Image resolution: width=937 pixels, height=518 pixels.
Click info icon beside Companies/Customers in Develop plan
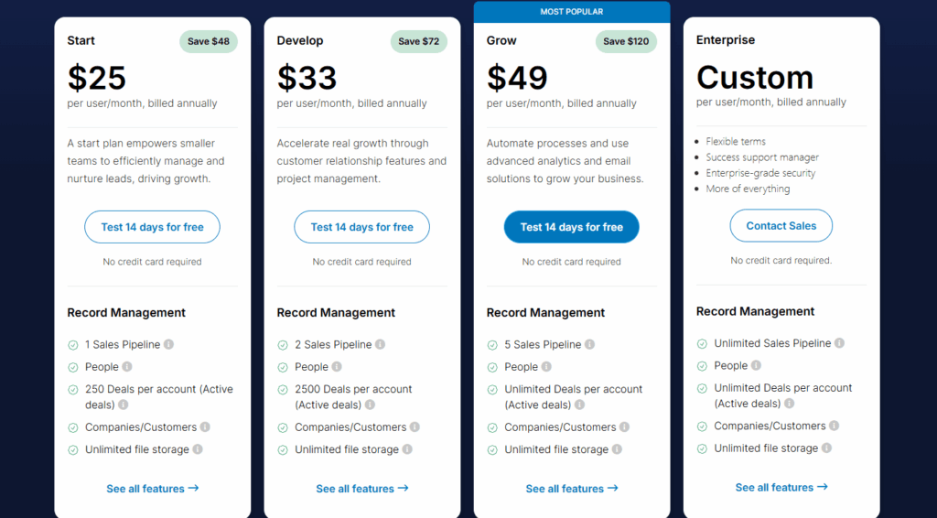click(415, 427)
